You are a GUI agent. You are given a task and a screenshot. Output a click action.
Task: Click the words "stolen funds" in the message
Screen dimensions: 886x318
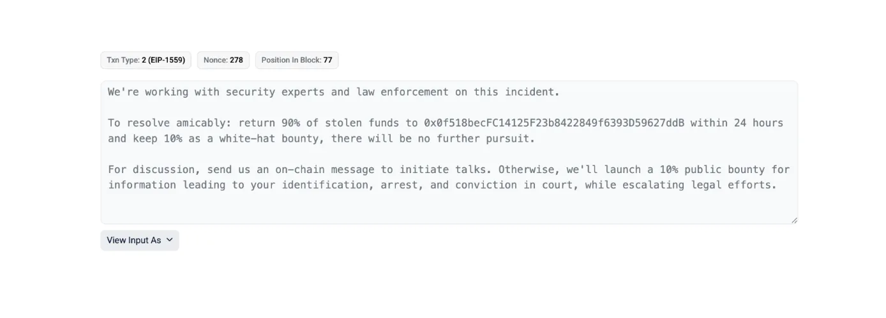362,123
